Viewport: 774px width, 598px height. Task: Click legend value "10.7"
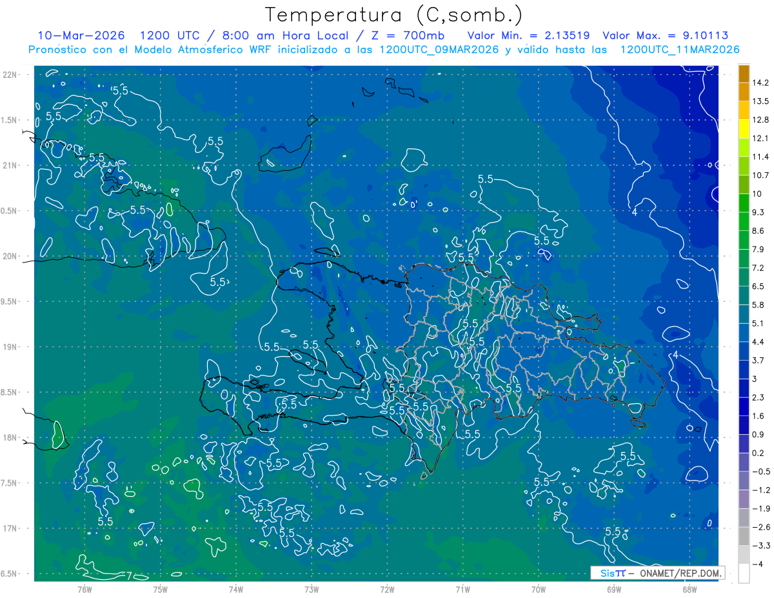(761, 175)
